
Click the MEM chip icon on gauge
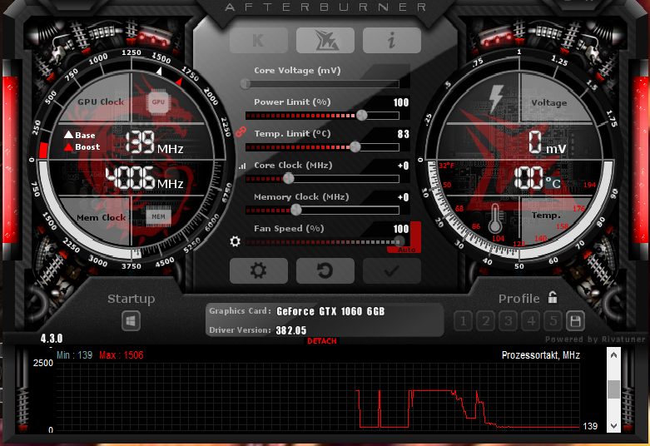tap(158, 216)
